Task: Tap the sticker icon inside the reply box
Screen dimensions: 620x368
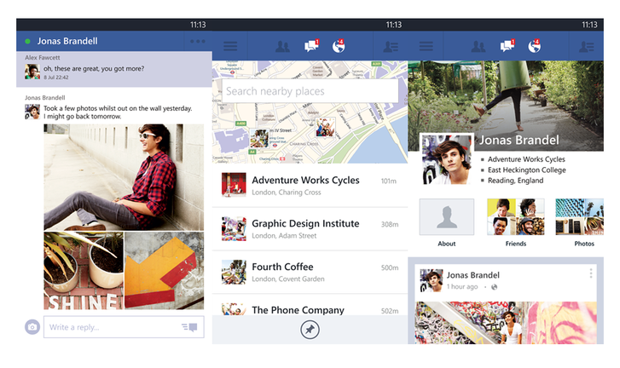Action: click(189, 327)
